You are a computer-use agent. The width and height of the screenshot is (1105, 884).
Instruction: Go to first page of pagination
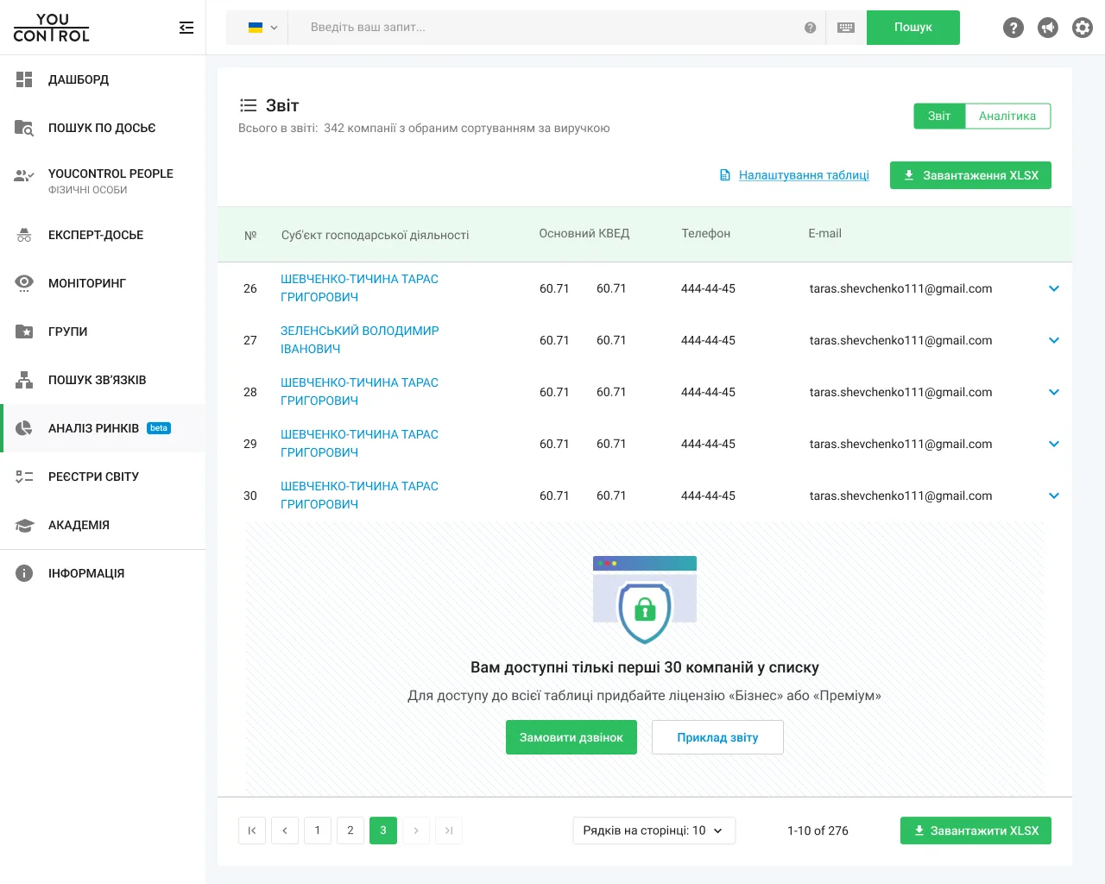(x=252, y=830)
